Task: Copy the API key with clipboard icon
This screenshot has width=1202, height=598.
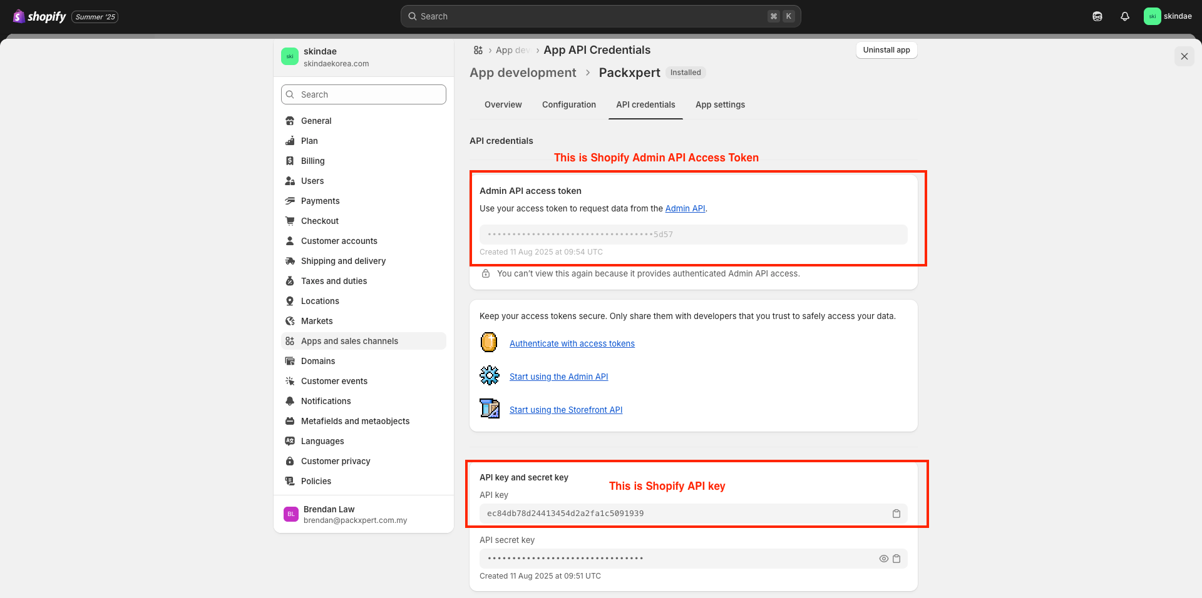Action: [x=896, y=514]
